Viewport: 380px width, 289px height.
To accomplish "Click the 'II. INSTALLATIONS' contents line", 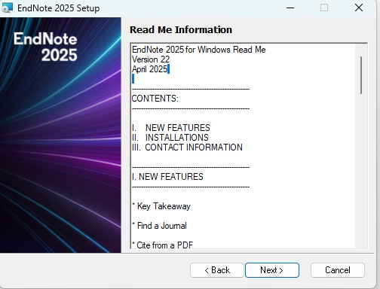I will (x=170, y=138).
